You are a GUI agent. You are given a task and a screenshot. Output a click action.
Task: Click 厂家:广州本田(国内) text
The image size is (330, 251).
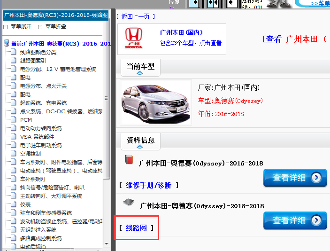pyautogui.click(x=229, y=87)
